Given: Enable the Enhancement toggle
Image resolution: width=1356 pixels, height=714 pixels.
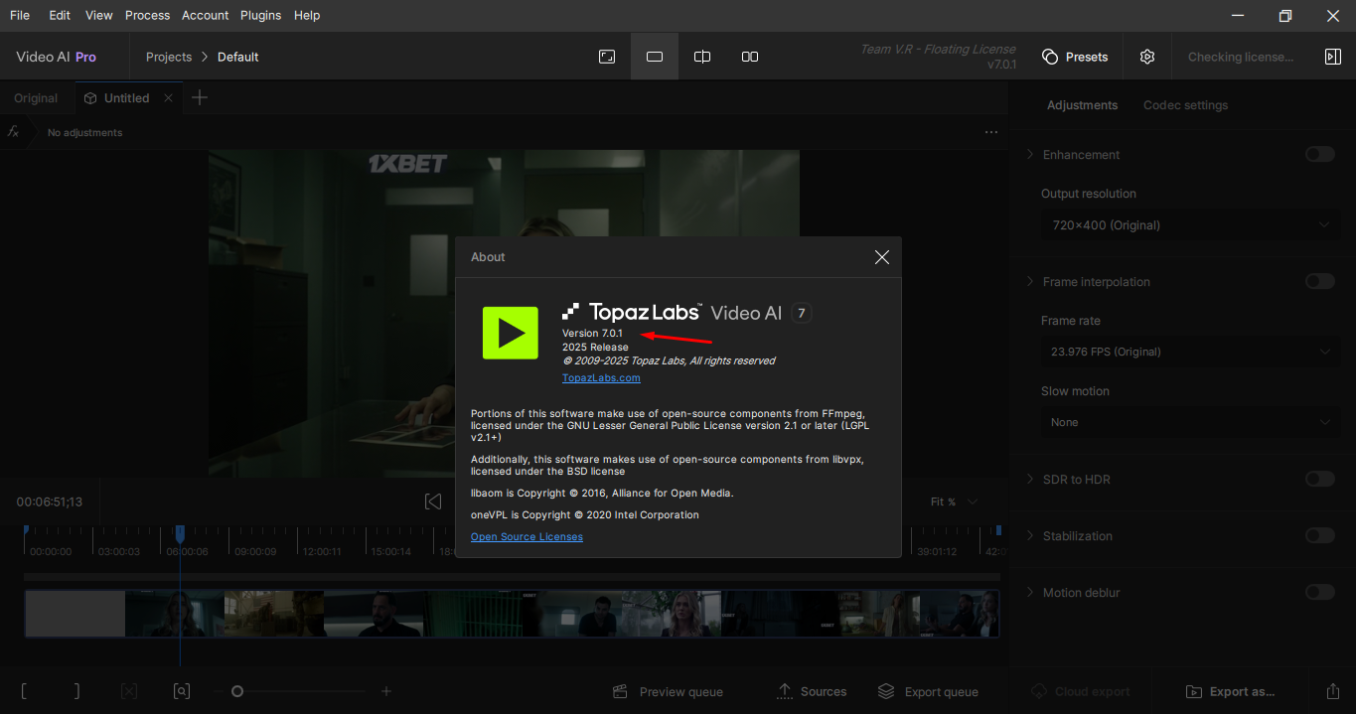Looking at the screenshot, I should 1319,154.
